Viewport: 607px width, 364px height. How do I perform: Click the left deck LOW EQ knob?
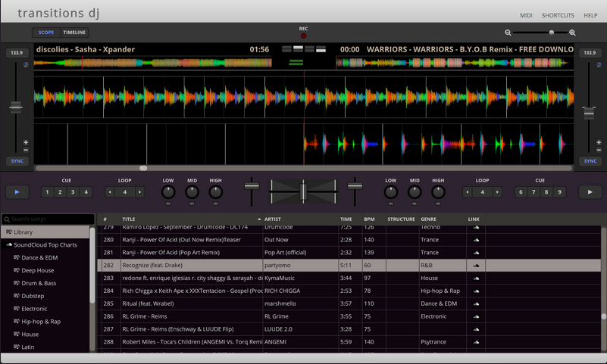point(168,192)
